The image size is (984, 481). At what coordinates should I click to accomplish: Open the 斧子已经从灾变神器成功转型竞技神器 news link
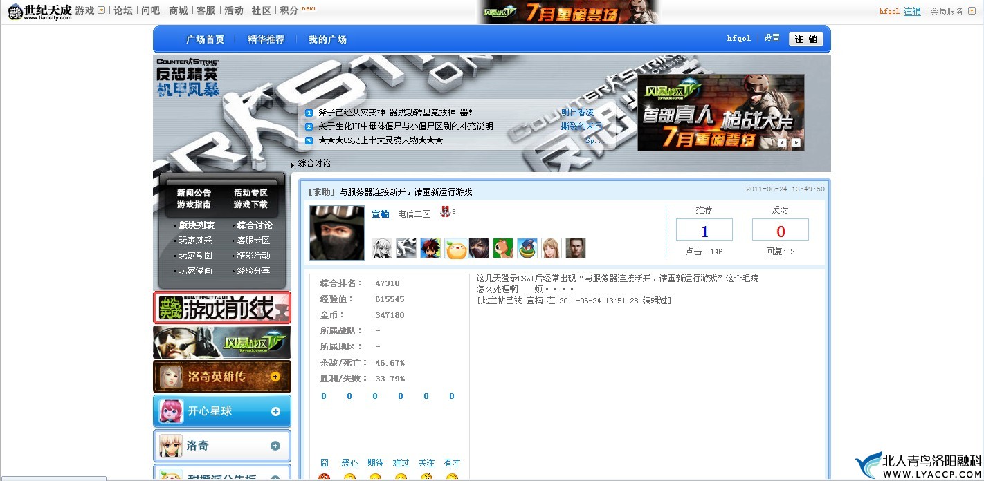coord(395,113)
